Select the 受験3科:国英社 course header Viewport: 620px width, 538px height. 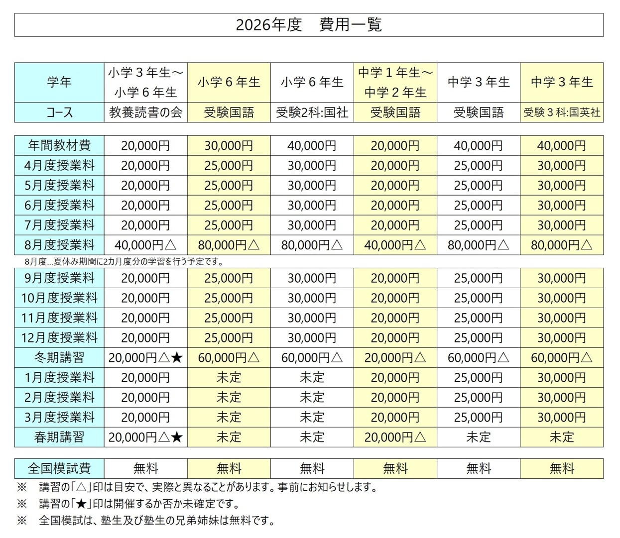tap(562, 112)
